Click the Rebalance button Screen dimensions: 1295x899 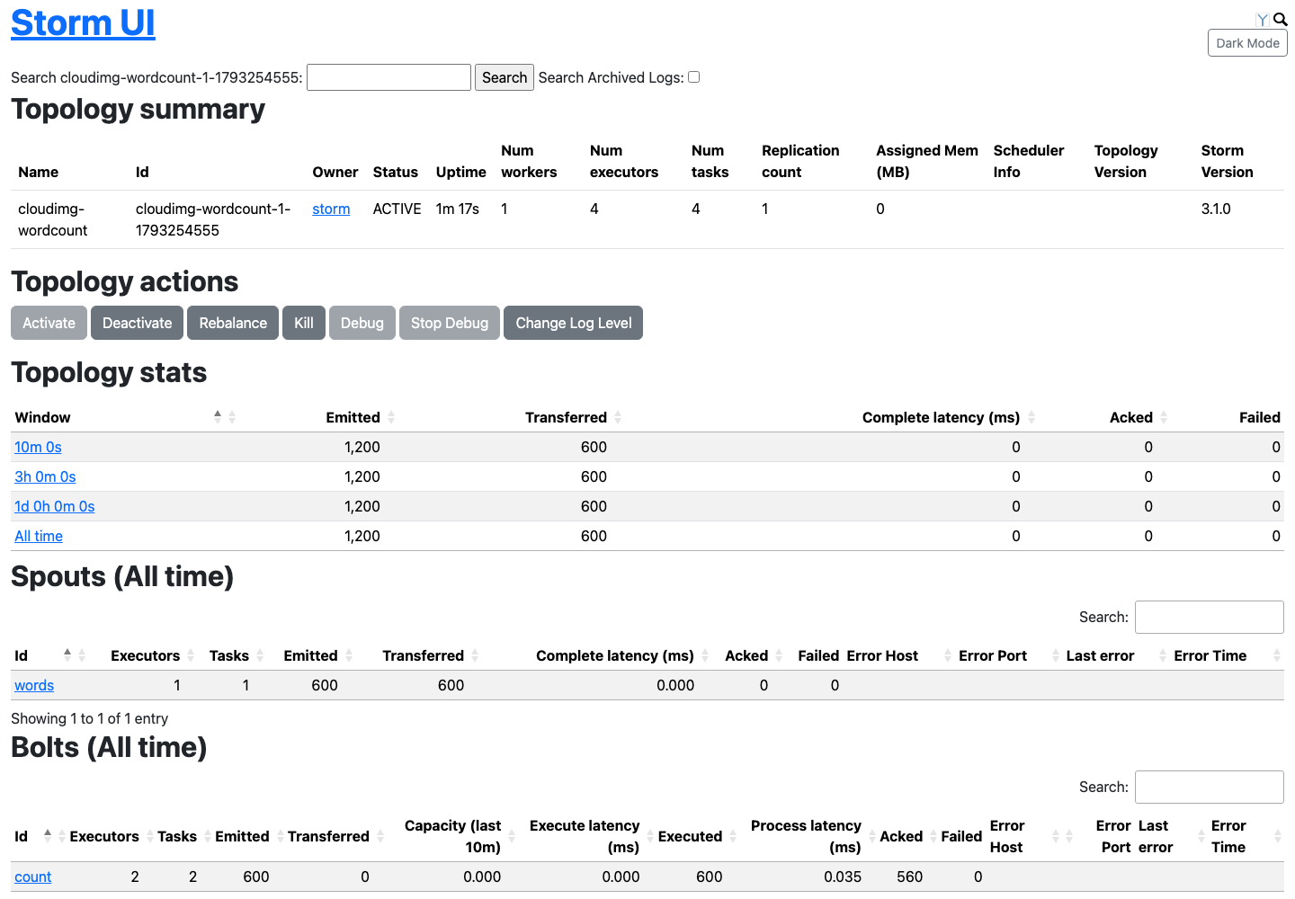pyautogui.click(x=233, y=323)
